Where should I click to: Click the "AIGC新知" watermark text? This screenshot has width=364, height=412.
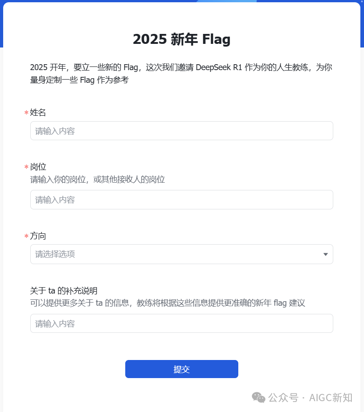click(x=332, y=398)
